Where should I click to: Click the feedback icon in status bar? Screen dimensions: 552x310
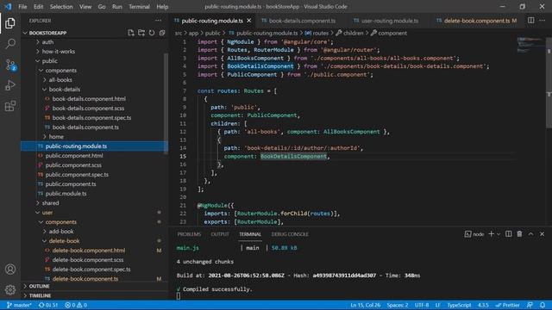pos(530,305)
